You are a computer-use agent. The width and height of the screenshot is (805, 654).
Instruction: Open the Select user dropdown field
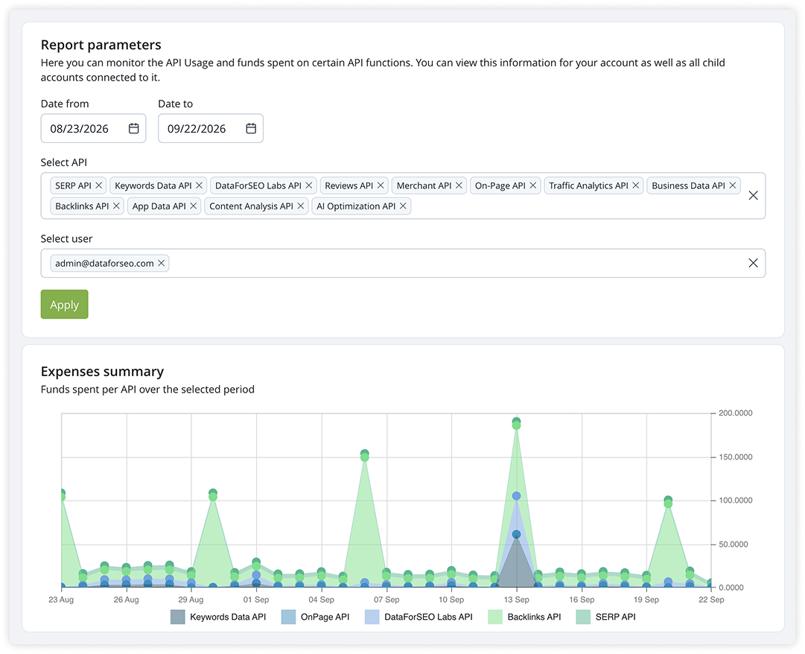(403, 264)
